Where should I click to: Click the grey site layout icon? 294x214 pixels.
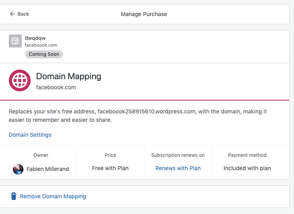pos(15,41)
